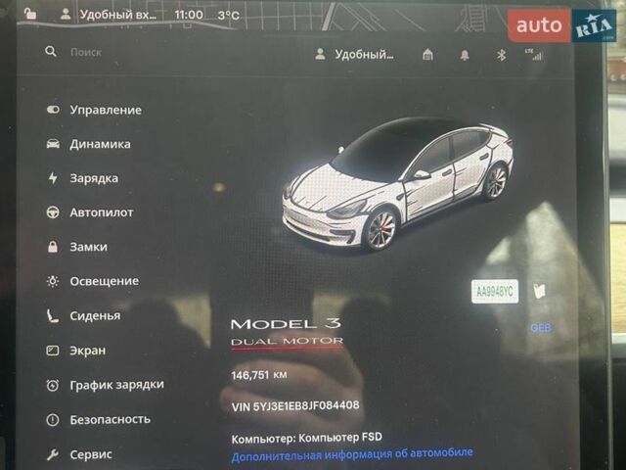Tap the 146,751 км odometer reading
This screenshot has height=470, width=626.
pyautogui.click(x=259, y=375)
